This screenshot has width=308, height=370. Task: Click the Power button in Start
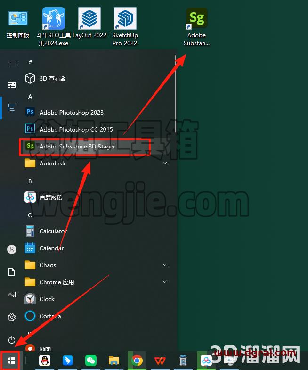click(x=12, y=340)
